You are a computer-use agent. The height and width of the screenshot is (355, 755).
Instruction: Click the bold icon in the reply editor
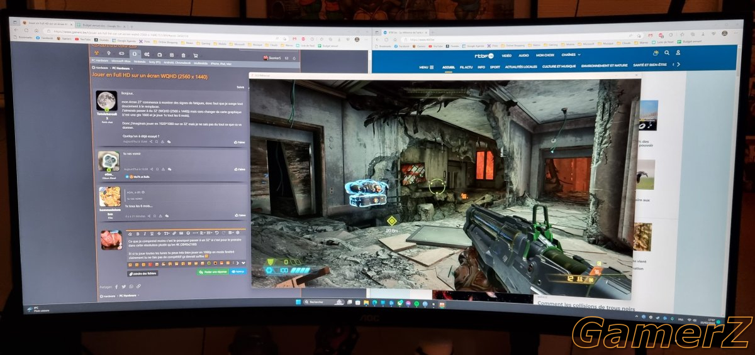pos(138,233)
